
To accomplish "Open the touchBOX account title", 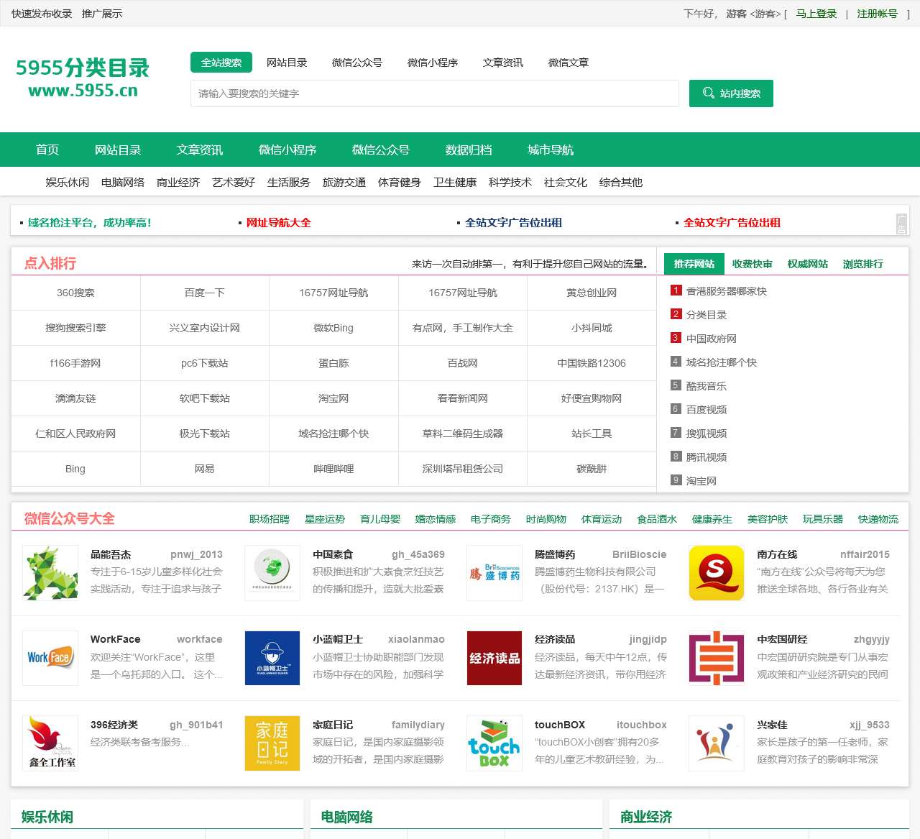I will (560, 725).
